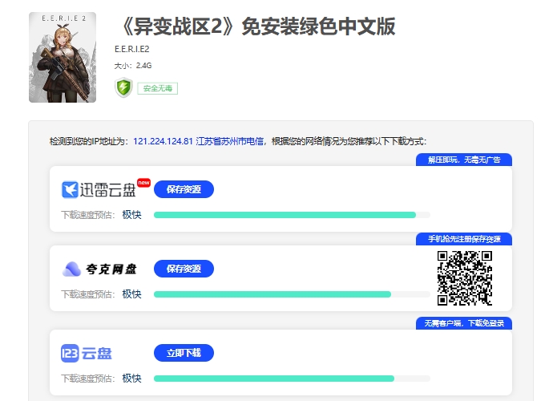Click the 123云盘 download speed bar

[x=292, y=379]
